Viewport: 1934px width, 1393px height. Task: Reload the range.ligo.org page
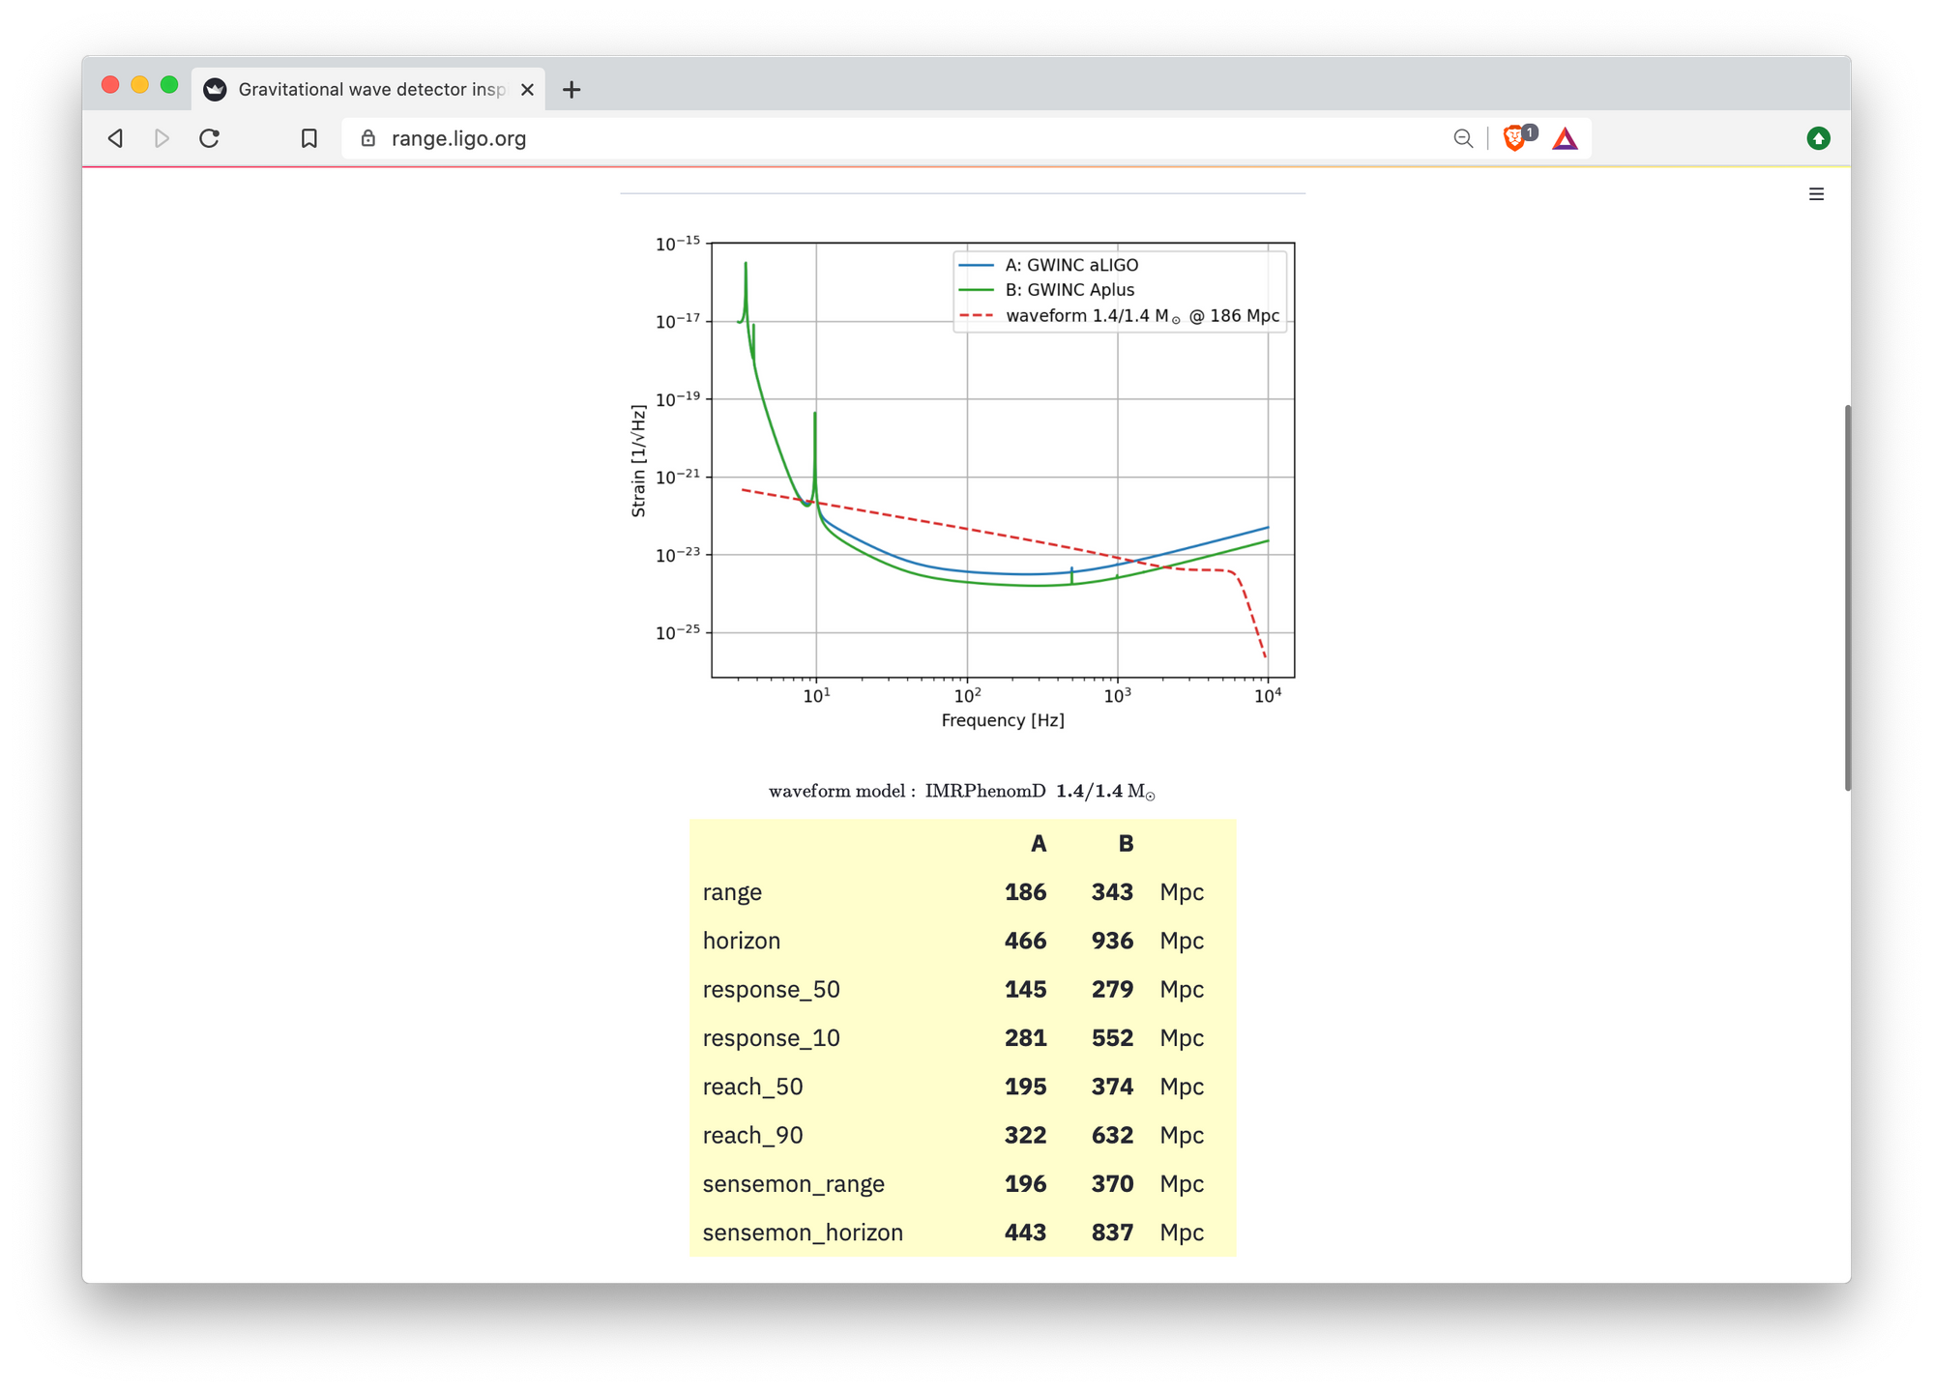(x=209, y=138)
